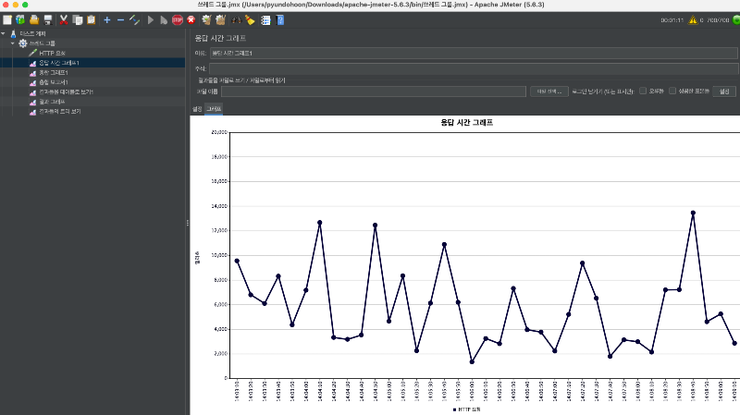Open Help with question mark icon
The image size is (740, 415).
[280, 19]
